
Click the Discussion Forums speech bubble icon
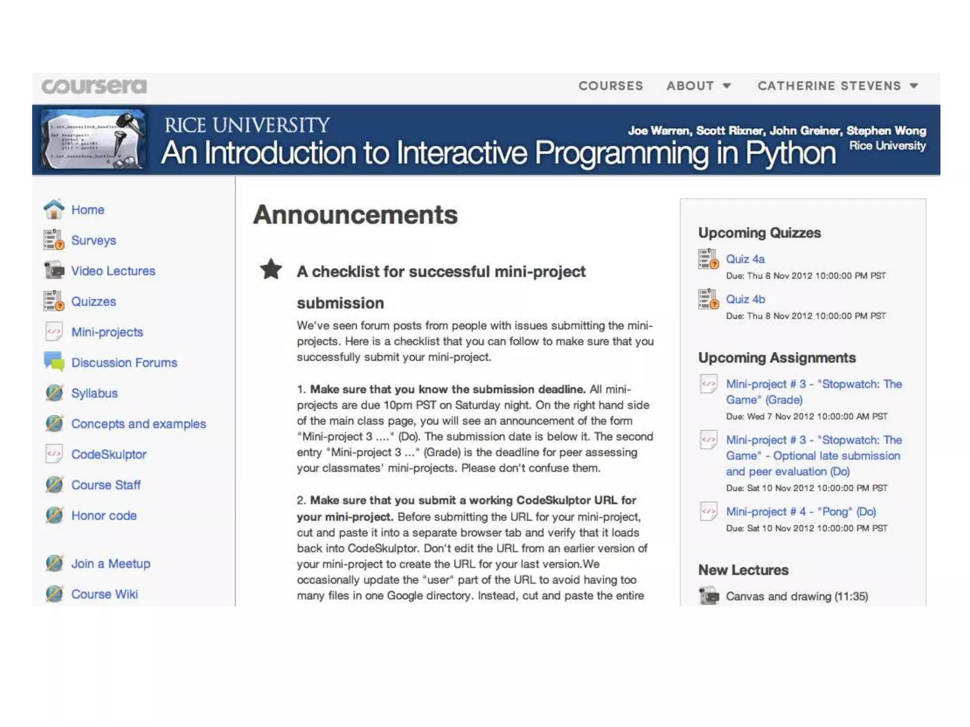coord(54,362)
